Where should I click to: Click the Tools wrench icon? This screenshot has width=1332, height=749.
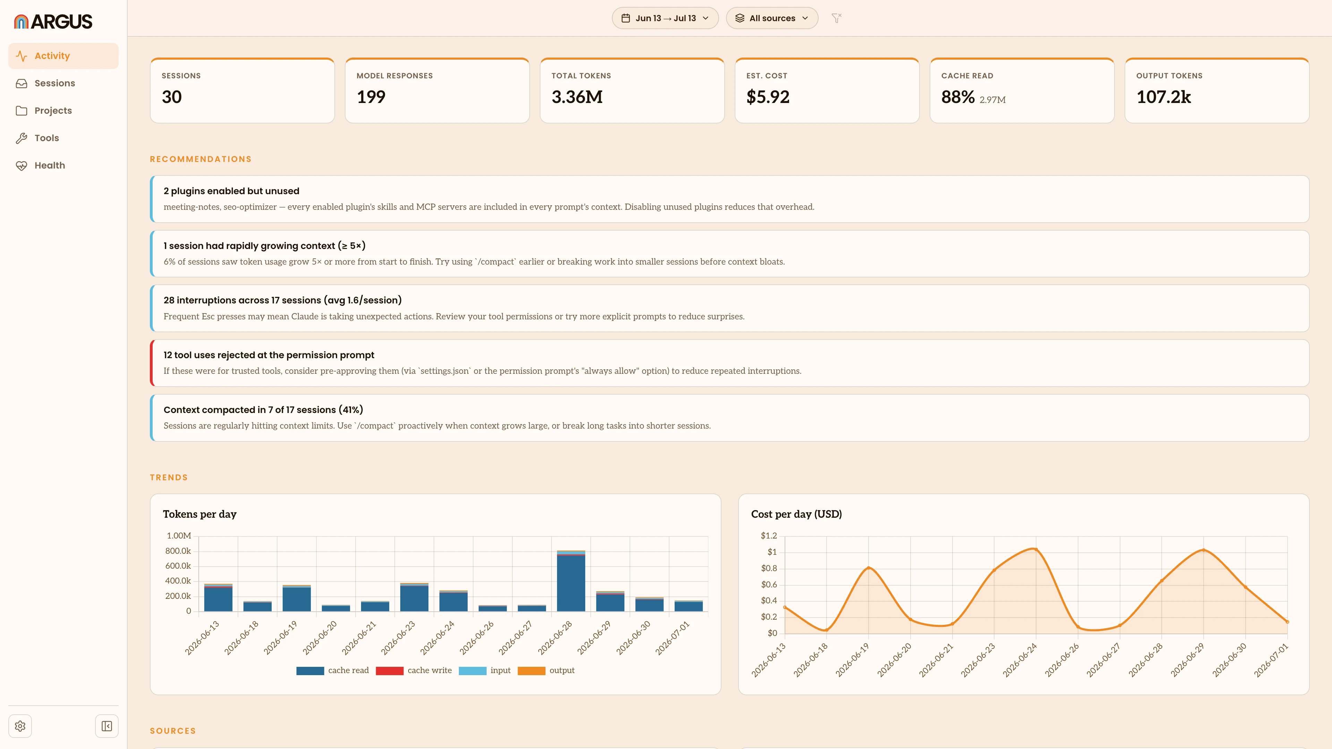pyautogui.click(x=21, y=138)
